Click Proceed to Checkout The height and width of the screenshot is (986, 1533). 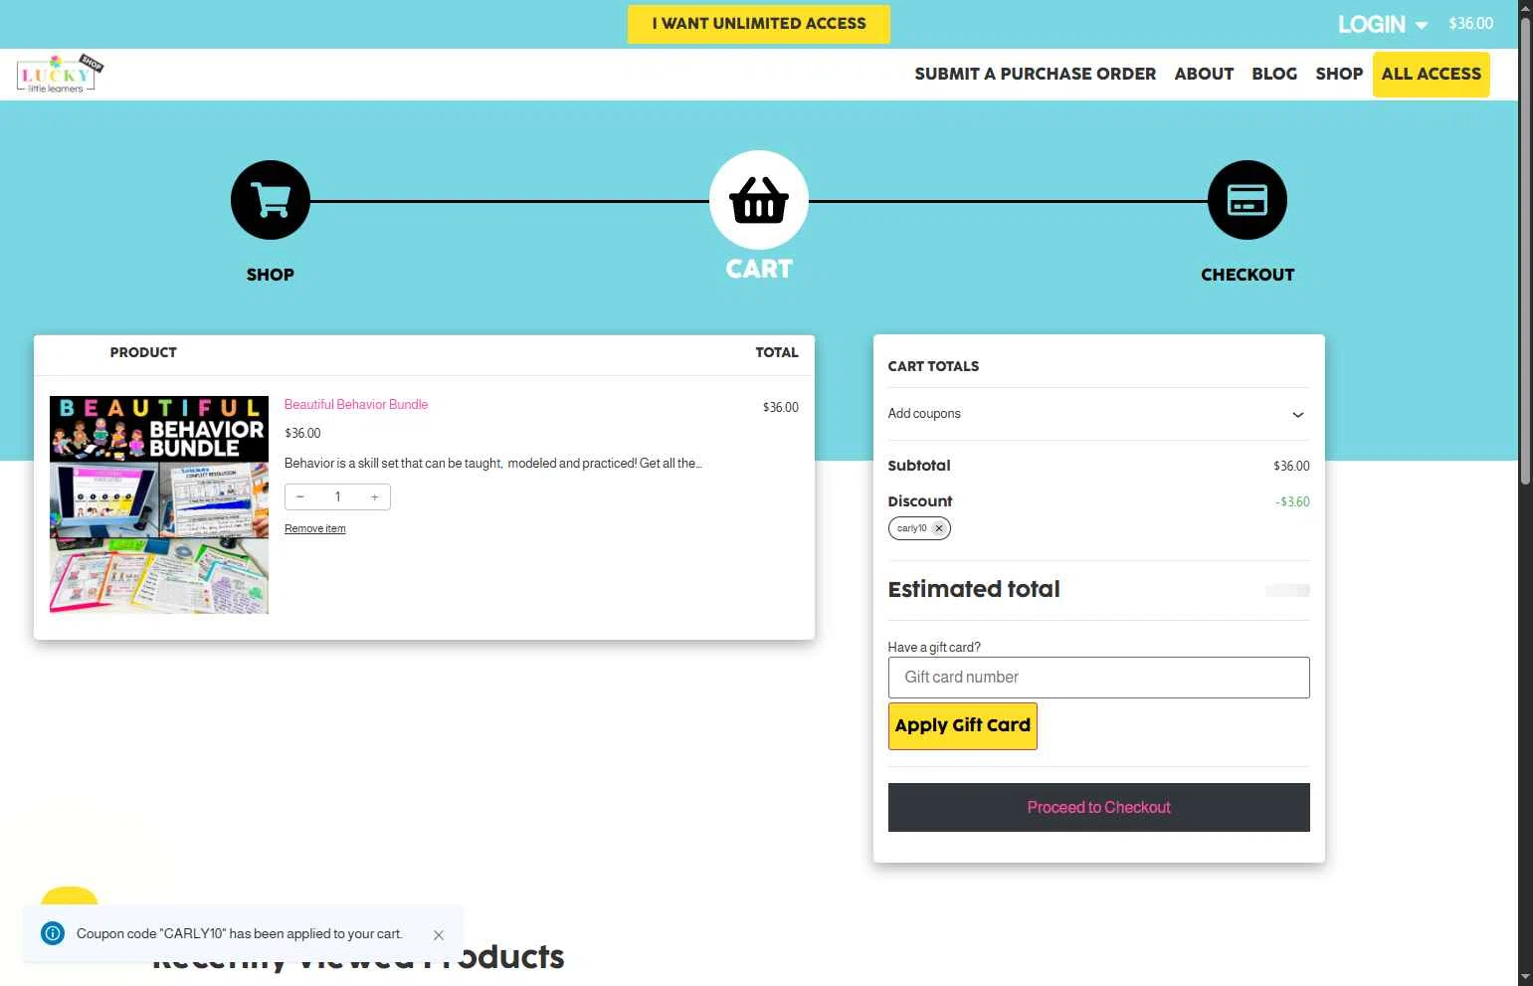click(x=1098, y=807)
